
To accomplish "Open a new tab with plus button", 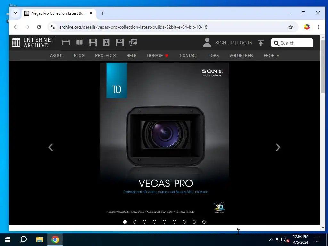I will (102, 13).
